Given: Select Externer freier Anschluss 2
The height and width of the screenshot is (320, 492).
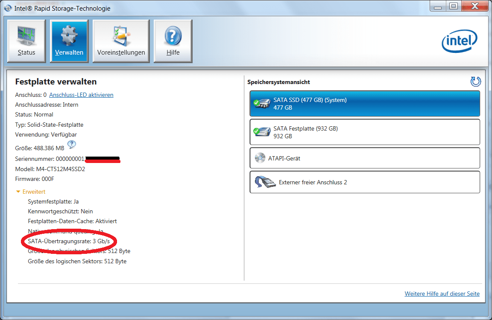Looking at the screenshot, I should pos(365,182).
